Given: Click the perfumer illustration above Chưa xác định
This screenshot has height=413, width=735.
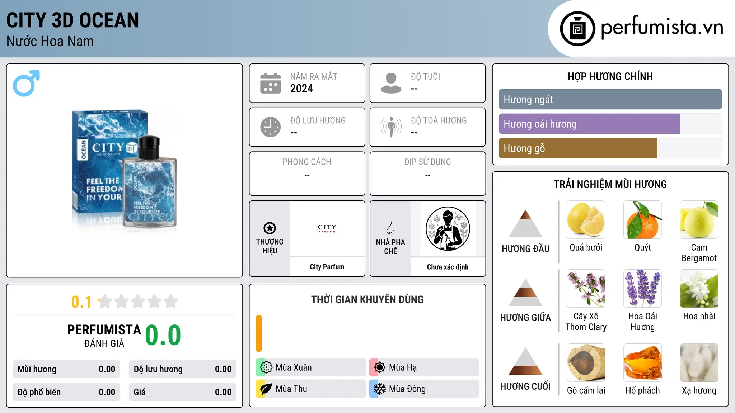Looking at the screenshot, I should click(x=448, y=229).
